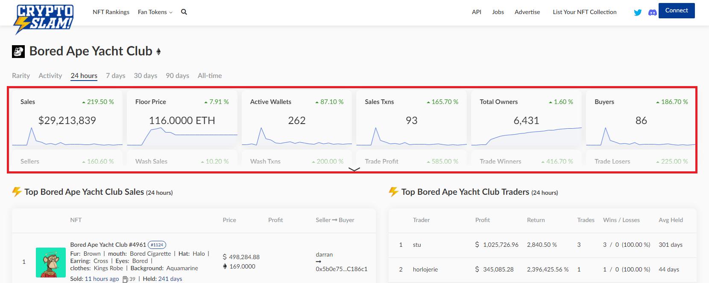Click the rarity rank #1124 badge
709x283 pixels.
157,245
